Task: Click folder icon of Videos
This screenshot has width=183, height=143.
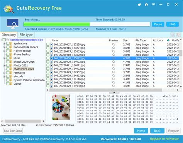Action: [x=11, y=84]
